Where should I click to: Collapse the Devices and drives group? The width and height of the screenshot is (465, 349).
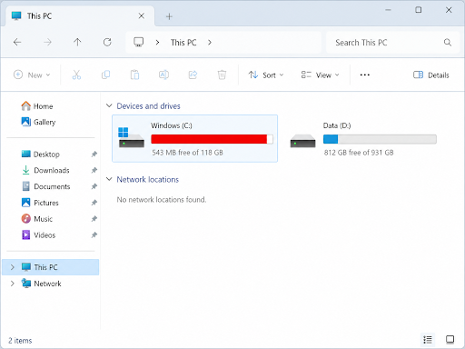click(109, 105)
